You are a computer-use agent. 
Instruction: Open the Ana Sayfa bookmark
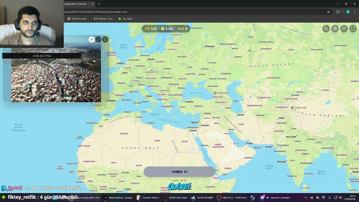[125, 19]
